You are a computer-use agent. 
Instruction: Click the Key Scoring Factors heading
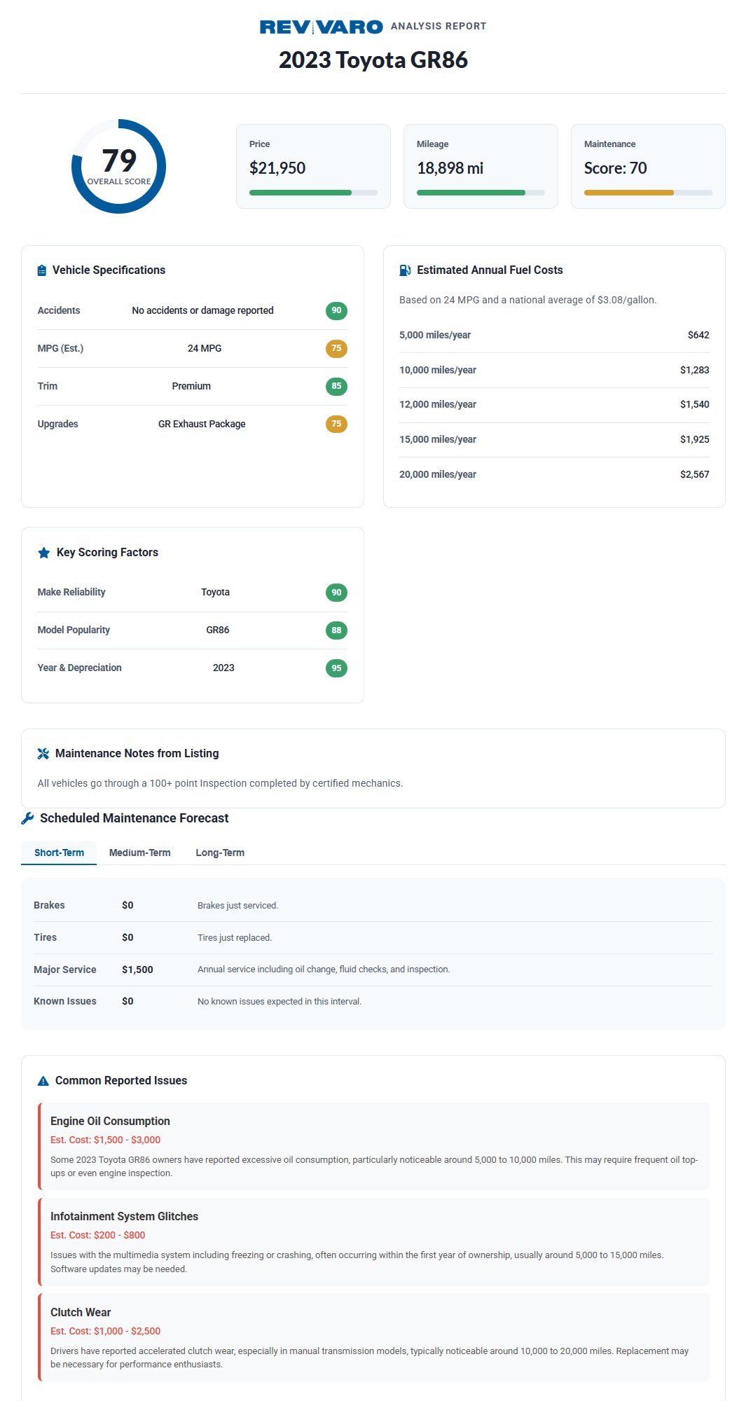(107, 553)
